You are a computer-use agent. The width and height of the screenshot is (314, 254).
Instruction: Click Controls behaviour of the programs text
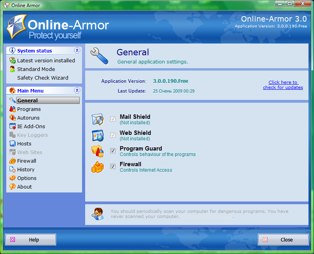(x=158, y=154)
